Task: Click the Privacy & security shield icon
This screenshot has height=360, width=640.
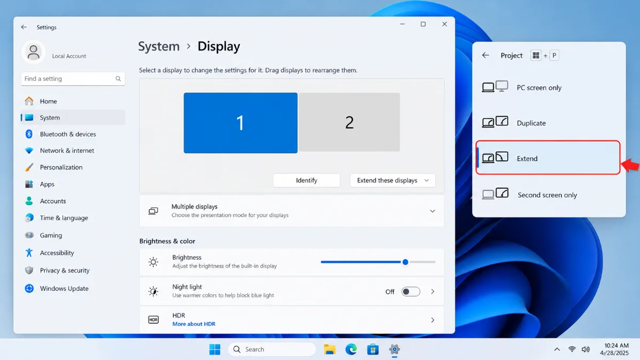Action: [29, 270]
